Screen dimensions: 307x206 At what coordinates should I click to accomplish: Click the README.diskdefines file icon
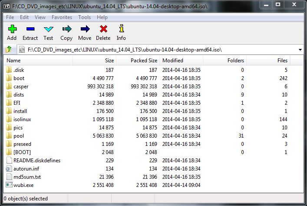click(x=9, y=160)
